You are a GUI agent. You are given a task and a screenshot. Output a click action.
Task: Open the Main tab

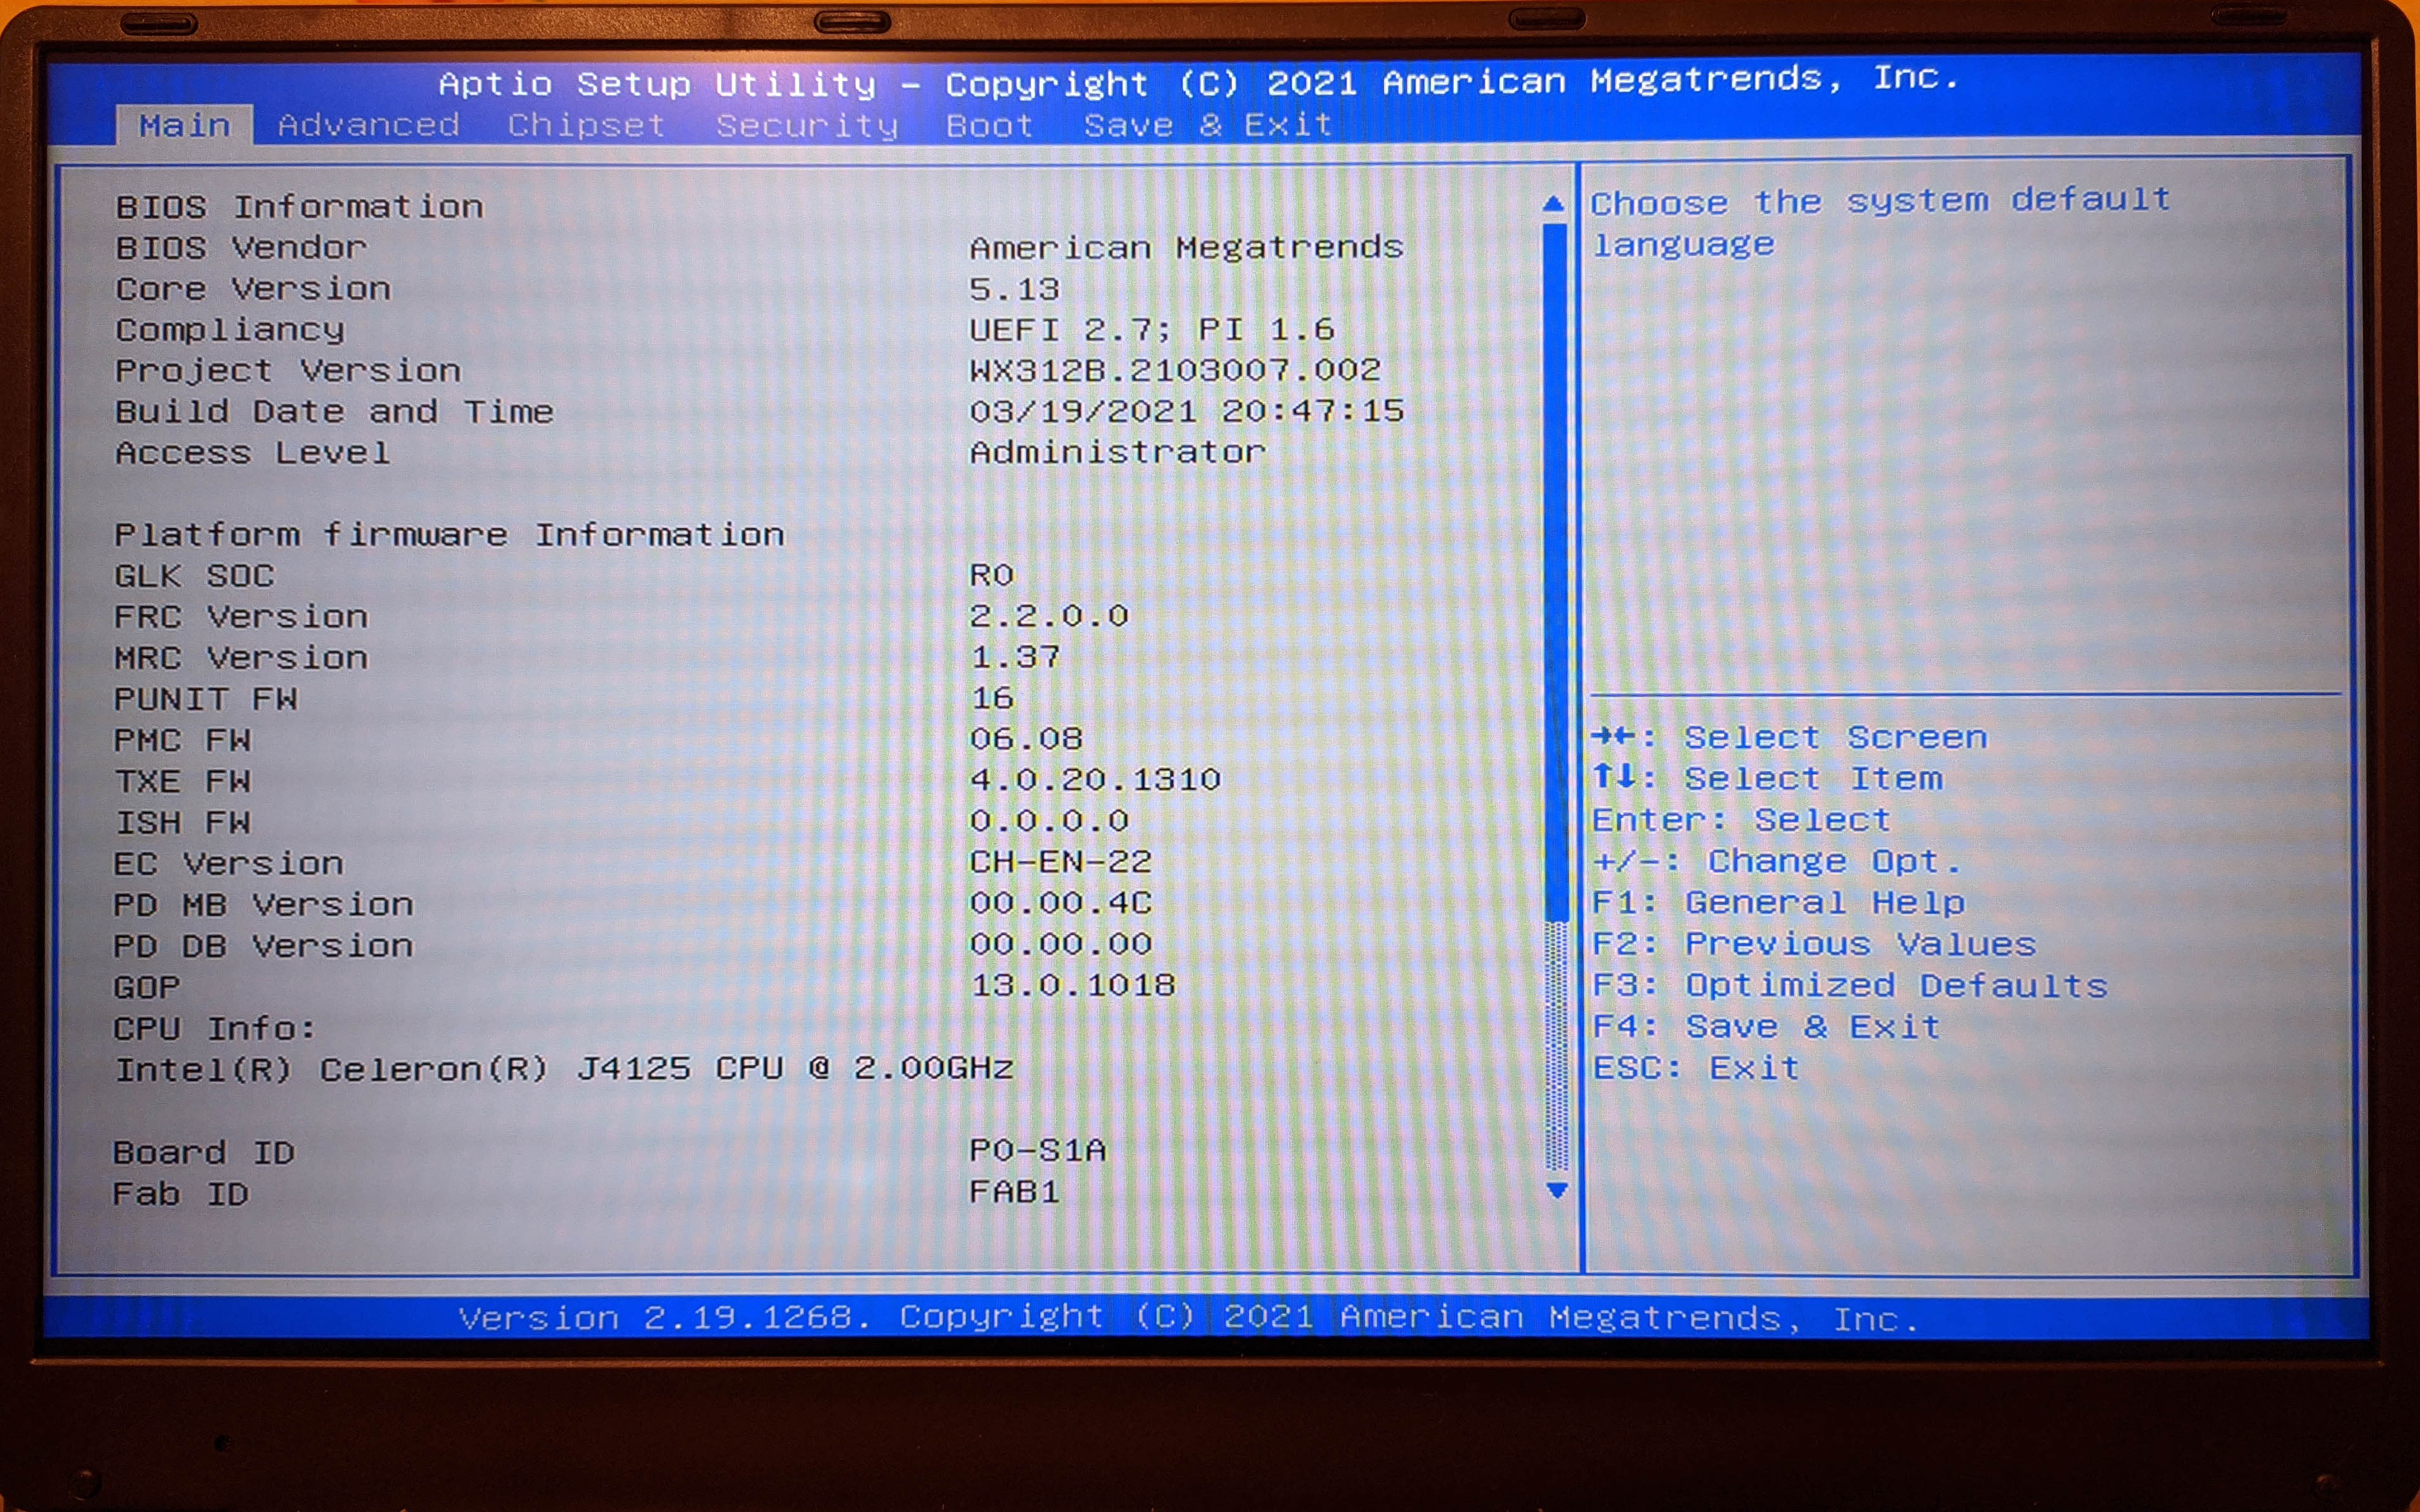coord(184,125)
